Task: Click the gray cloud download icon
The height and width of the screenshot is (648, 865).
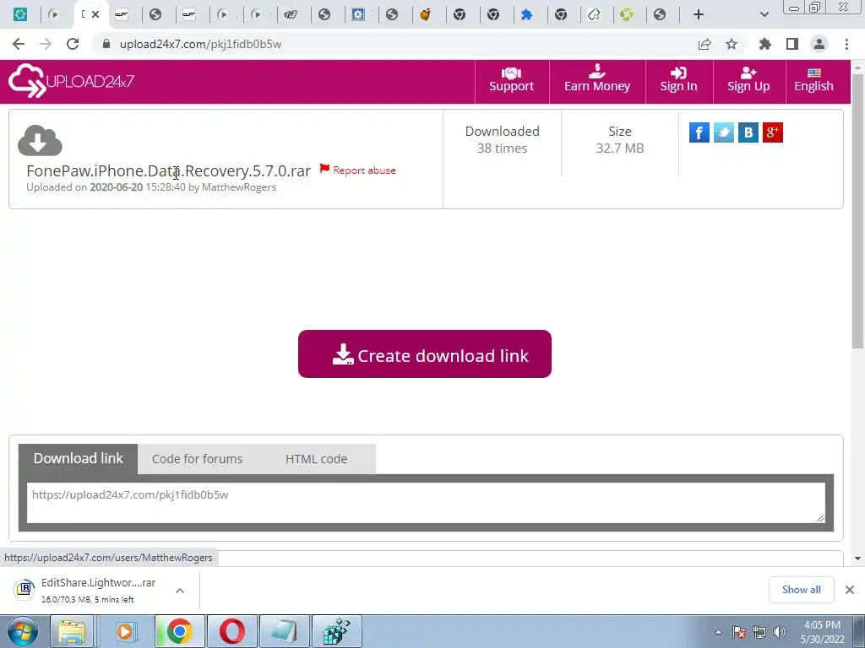Action: (40, 141)
